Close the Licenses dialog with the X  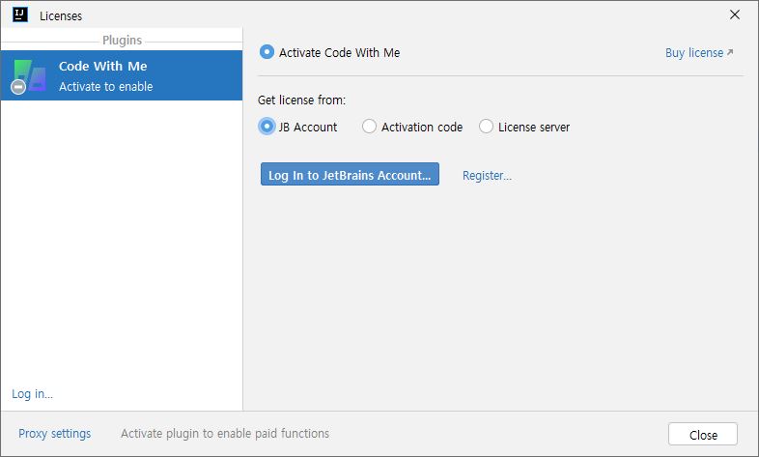pos(734,15)
